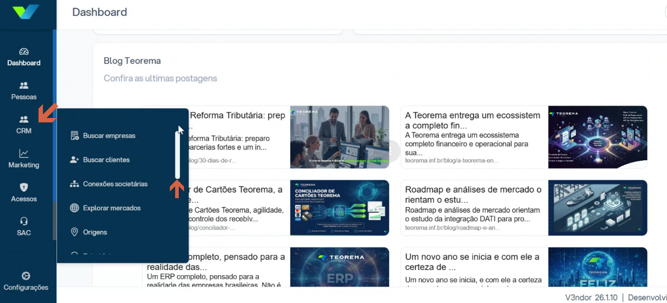667x303 pixels.
Task: Click the ERP Teorema thumbnail
Action: (x=339, y=267)
